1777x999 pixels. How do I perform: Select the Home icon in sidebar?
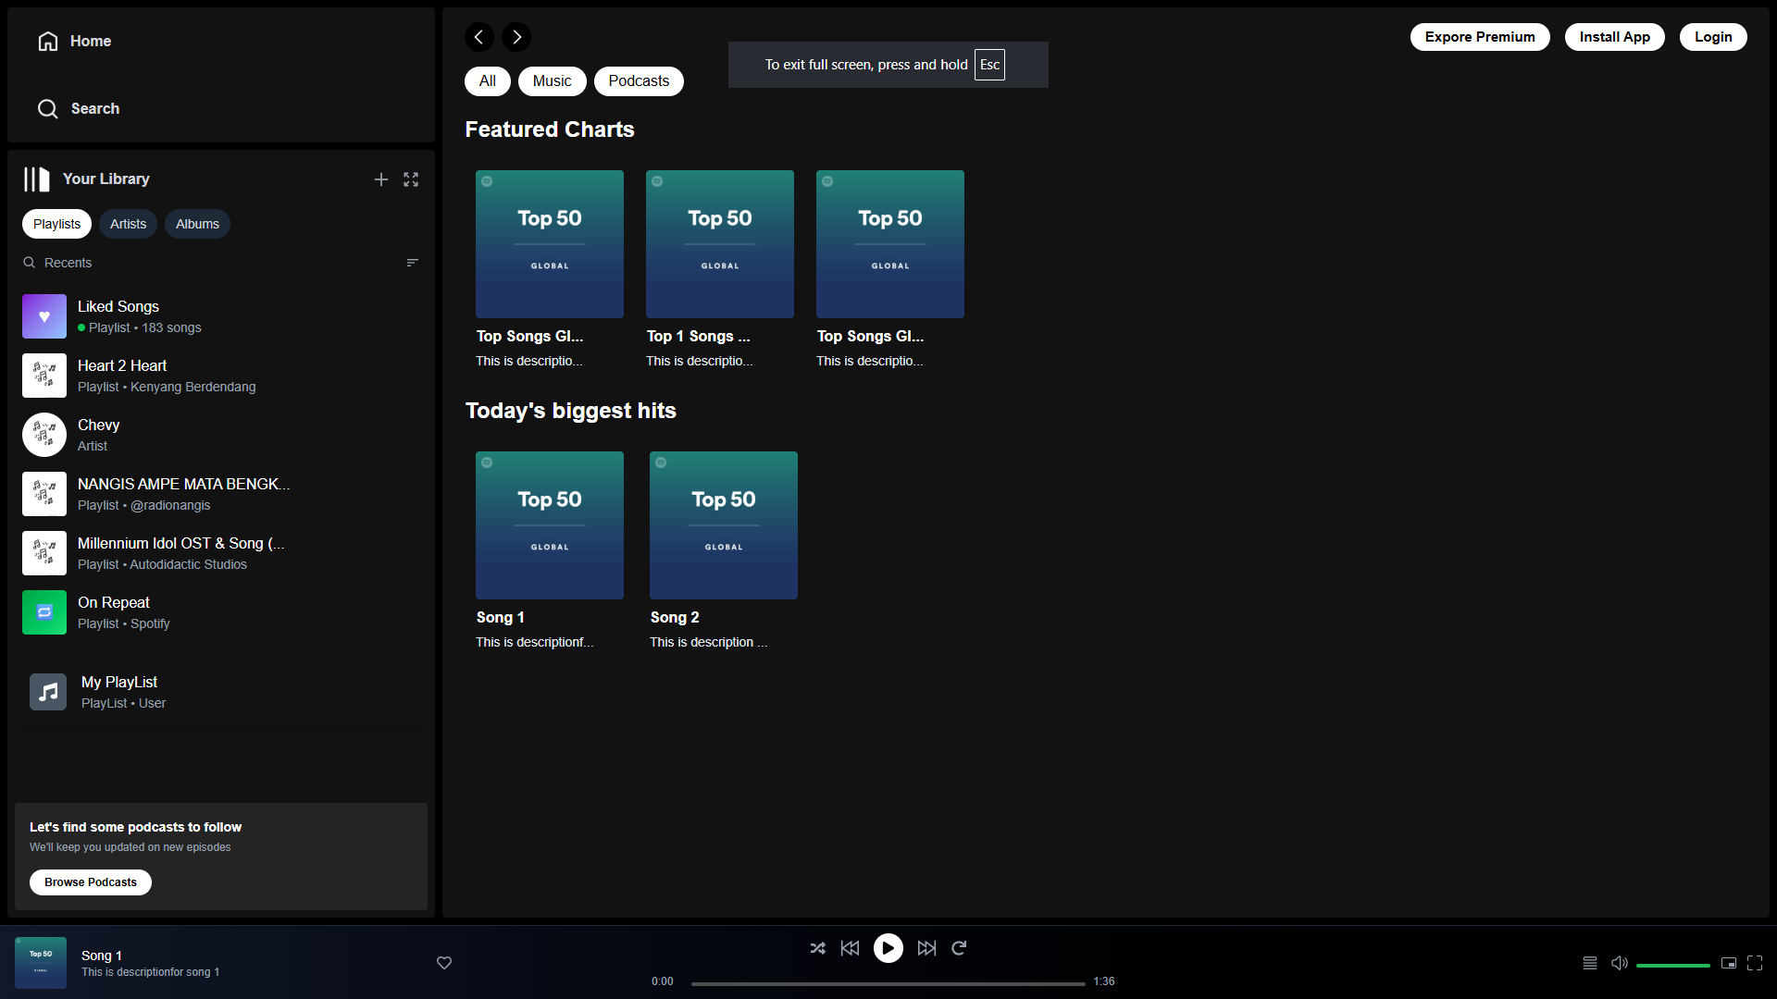(46, 41)
